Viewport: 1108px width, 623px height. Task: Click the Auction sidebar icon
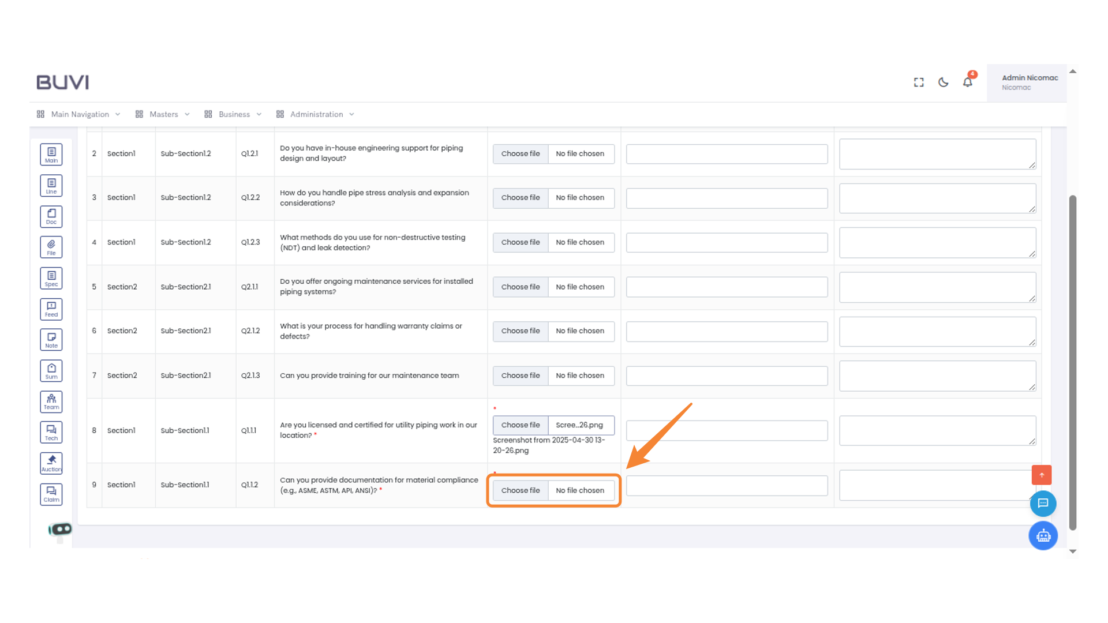coord(51,463)
